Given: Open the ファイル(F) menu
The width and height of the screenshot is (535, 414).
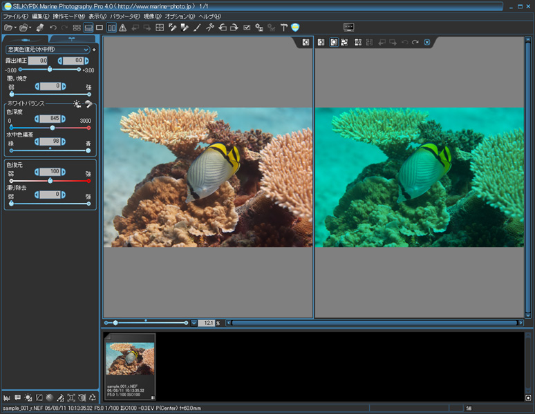Looking at the screenshot, I should tap(16, 16).
